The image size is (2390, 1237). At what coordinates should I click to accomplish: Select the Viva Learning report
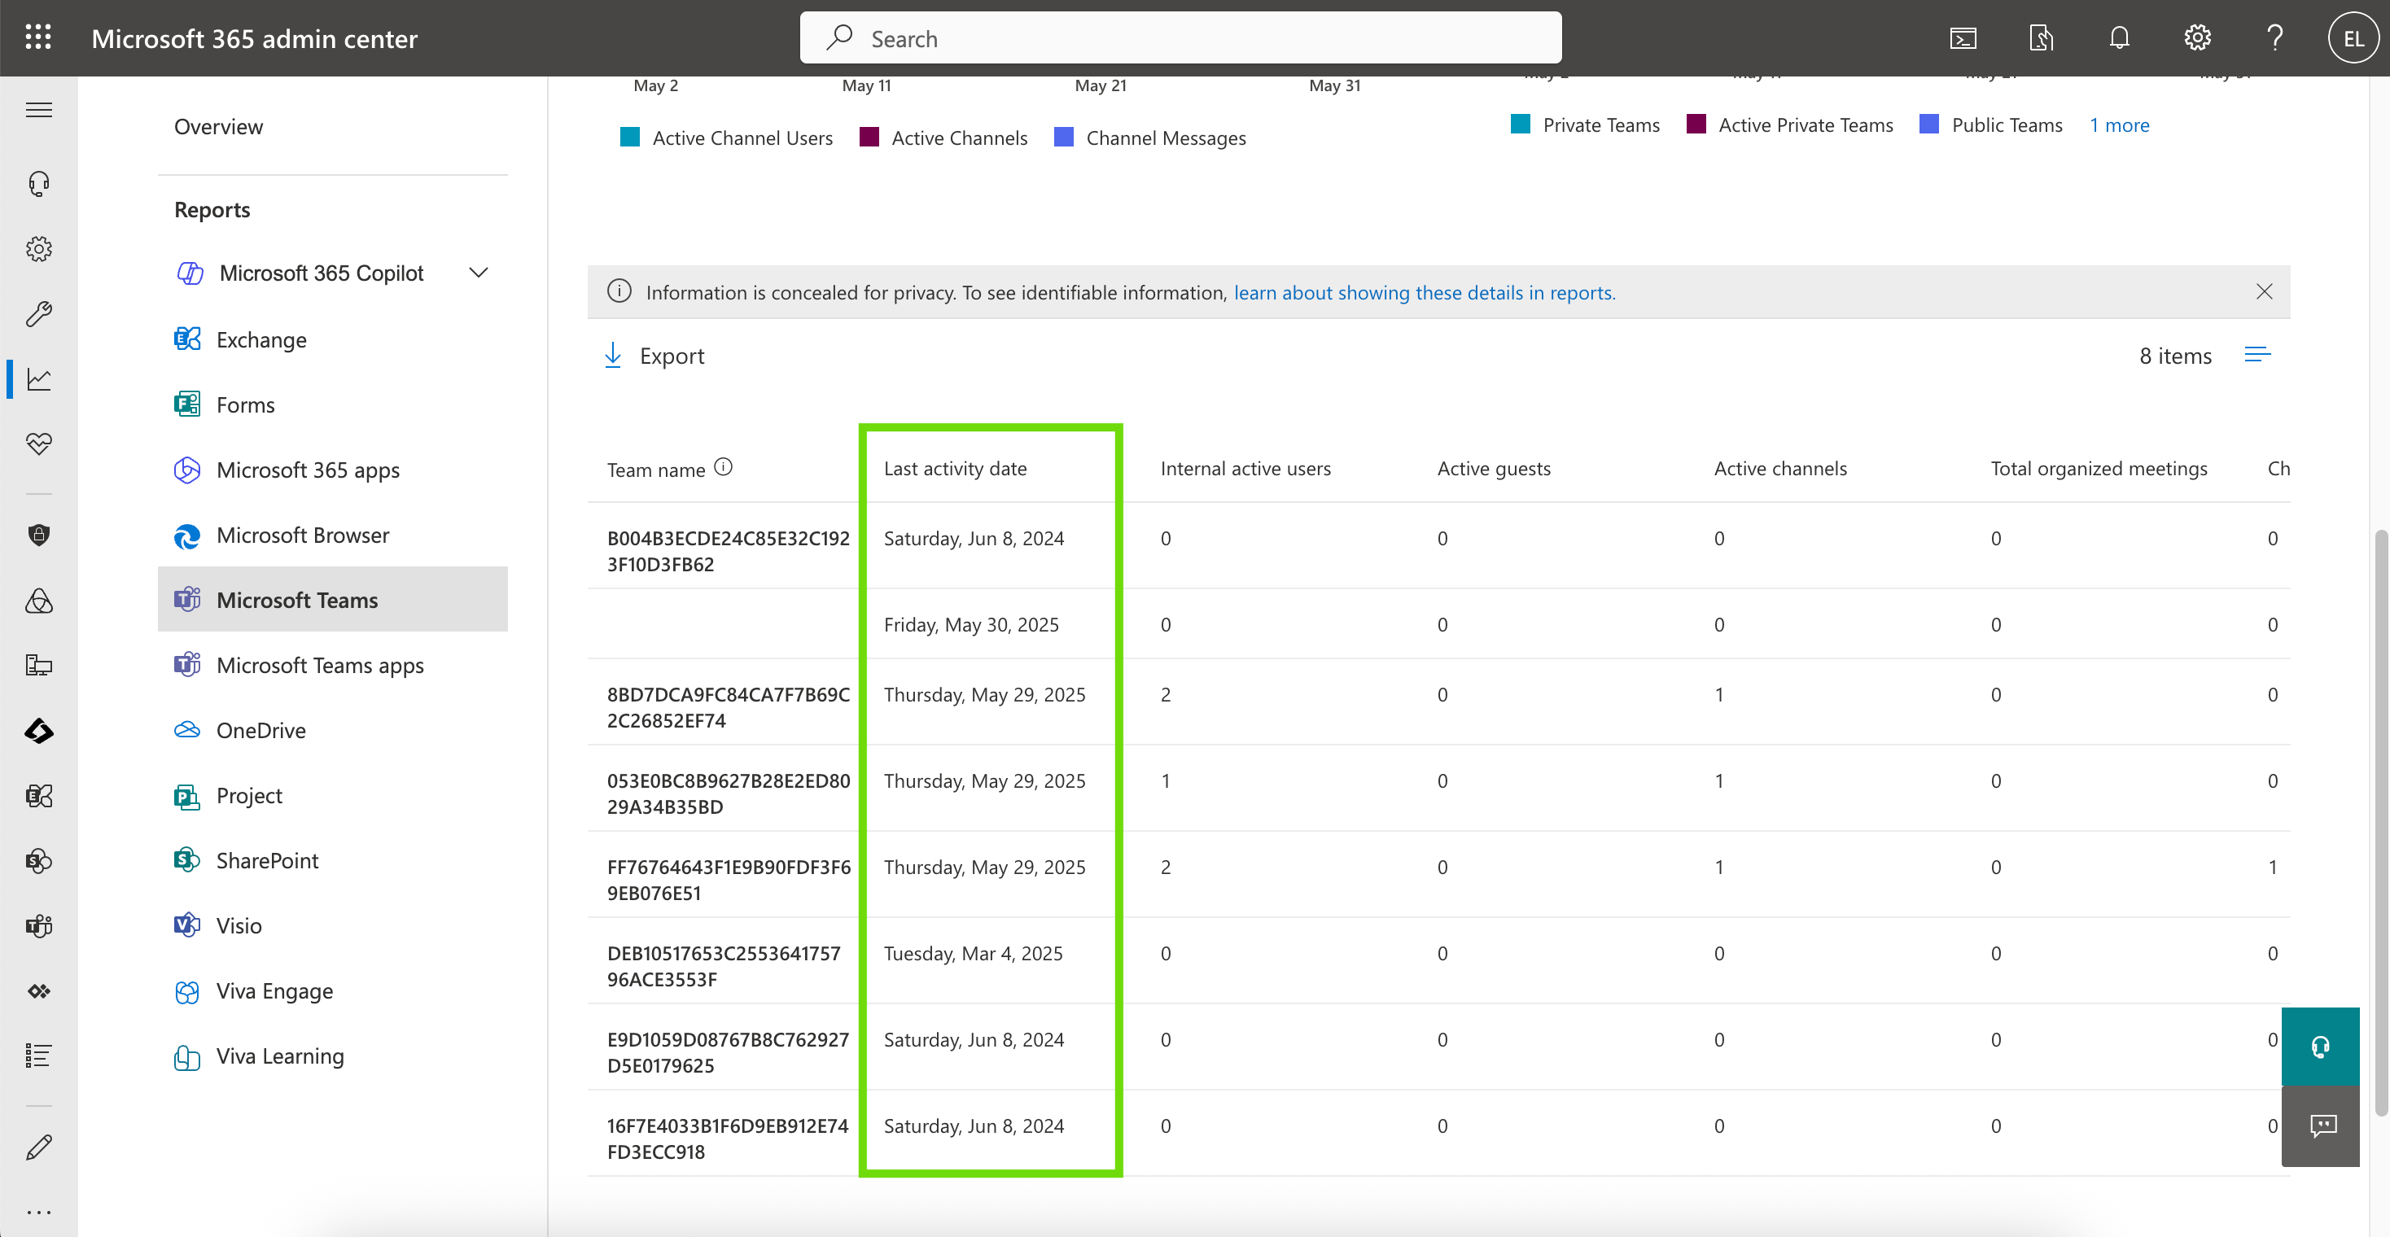[x=333, y=1056]
